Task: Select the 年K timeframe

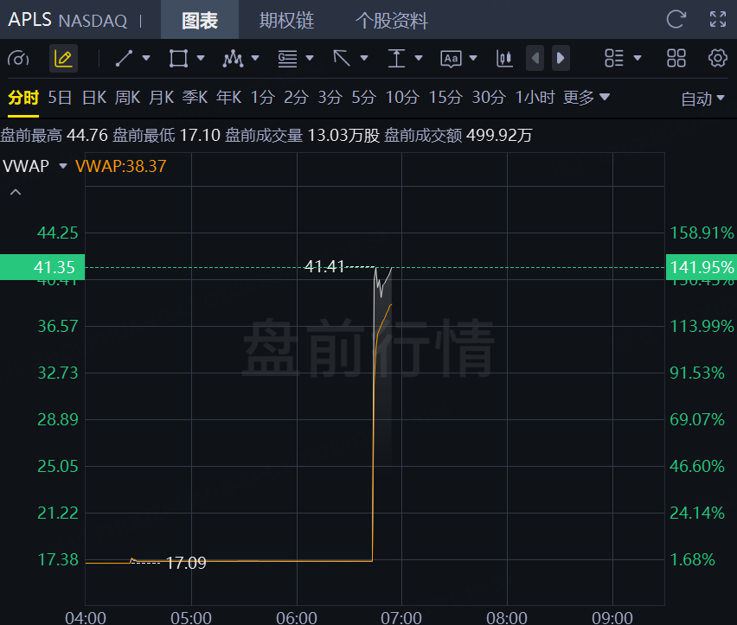Action: [229, 98]
